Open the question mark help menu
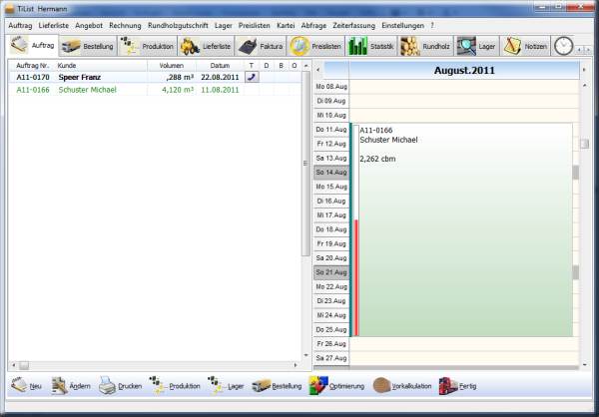This screenshot has height=417, width=599. (432, 26)
